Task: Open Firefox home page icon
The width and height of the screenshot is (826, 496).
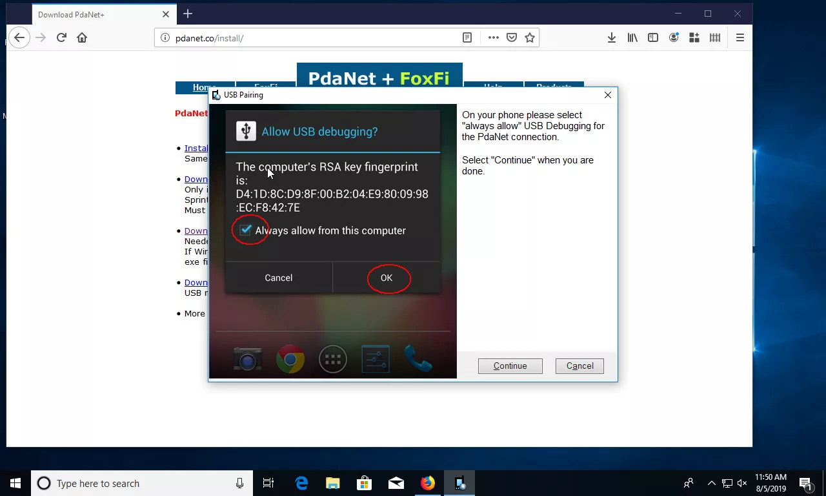Action: pos(82,37)
